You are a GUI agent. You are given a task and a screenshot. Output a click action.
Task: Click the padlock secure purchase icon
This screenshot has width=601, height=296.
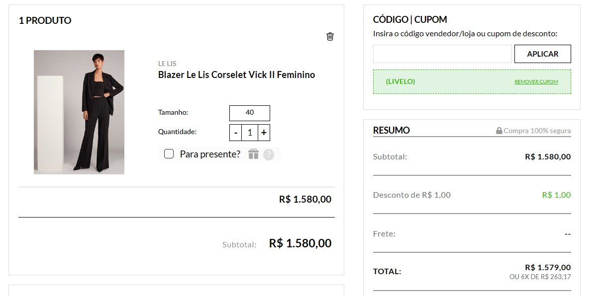[499, 131]
